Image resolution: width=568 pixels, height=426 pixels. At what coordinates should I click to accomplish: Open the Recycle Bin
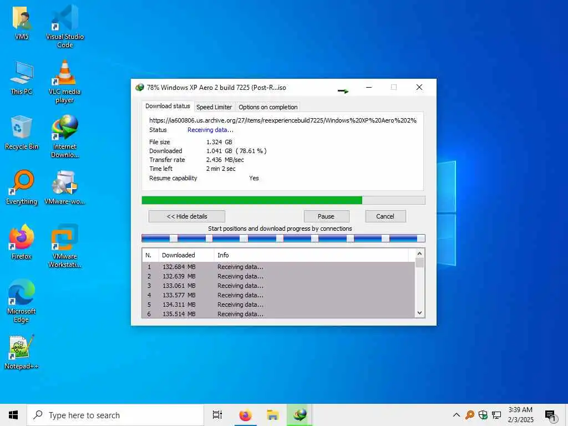(22, 133)
